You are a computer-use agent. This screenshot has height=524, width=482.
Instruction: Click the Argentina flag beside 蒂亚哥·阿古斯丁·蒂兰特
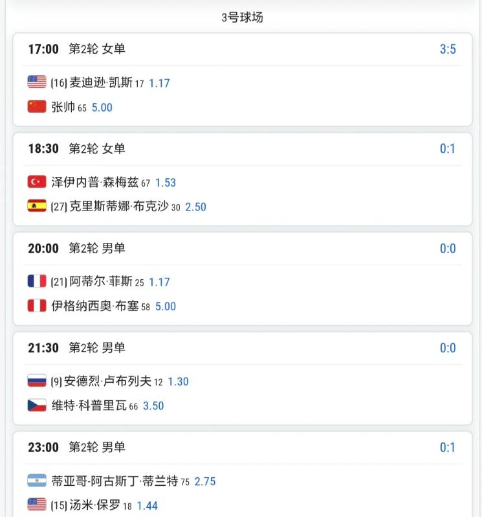coord(37,480)
